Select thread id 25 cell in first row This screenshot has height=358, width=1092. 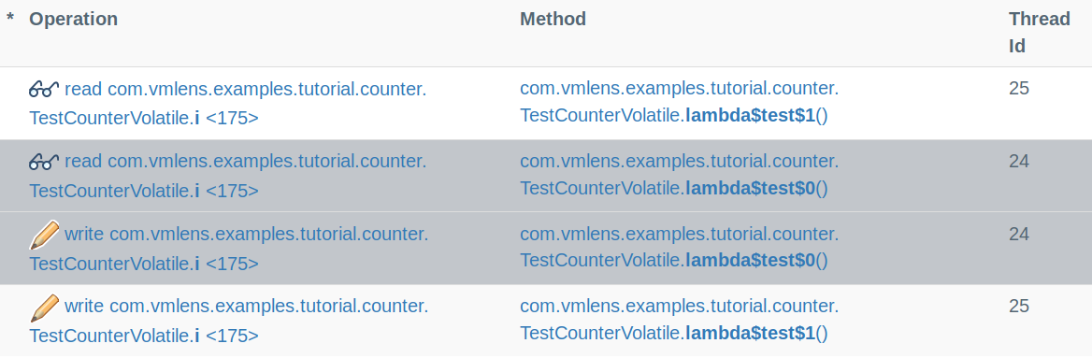coord(1019,89)
